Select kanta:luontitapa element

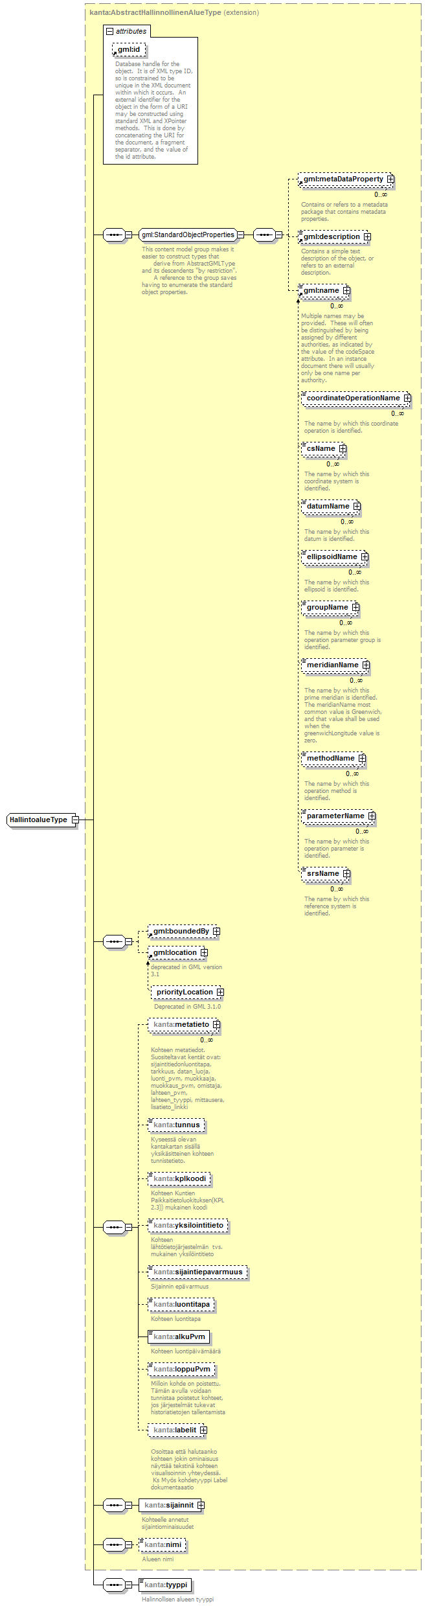(x=181, y=1304)
